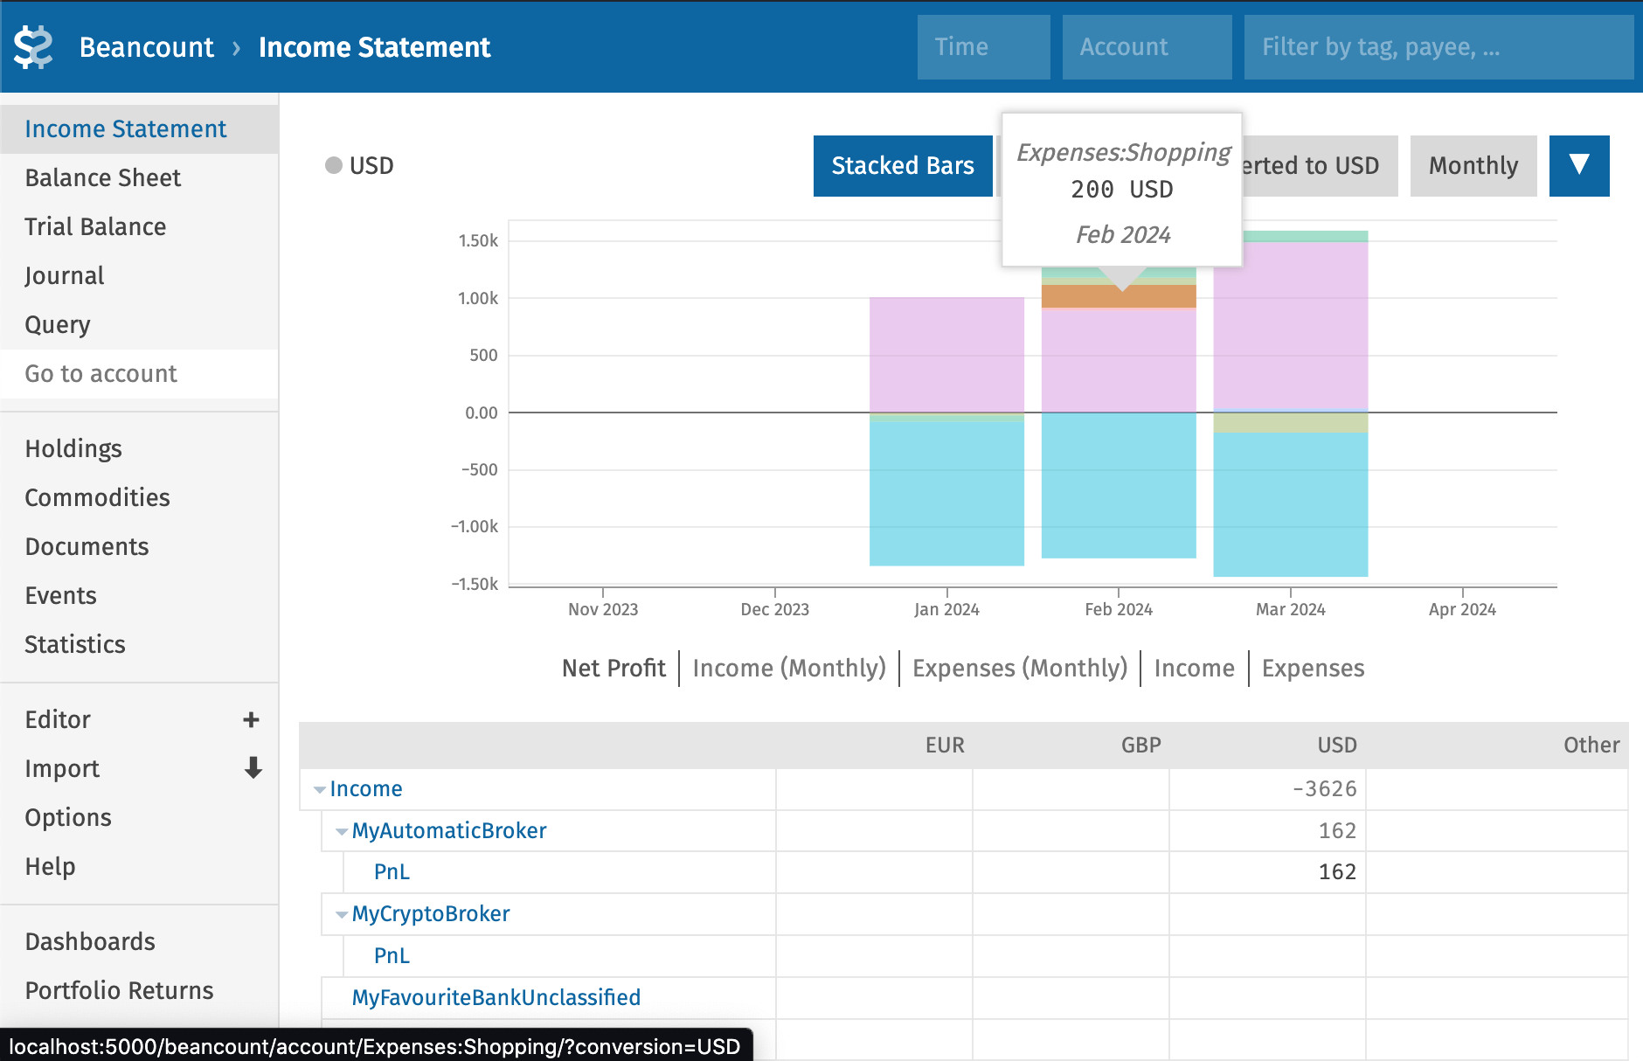Click the Account filter input
1643x1061 pixels.
1147,47
